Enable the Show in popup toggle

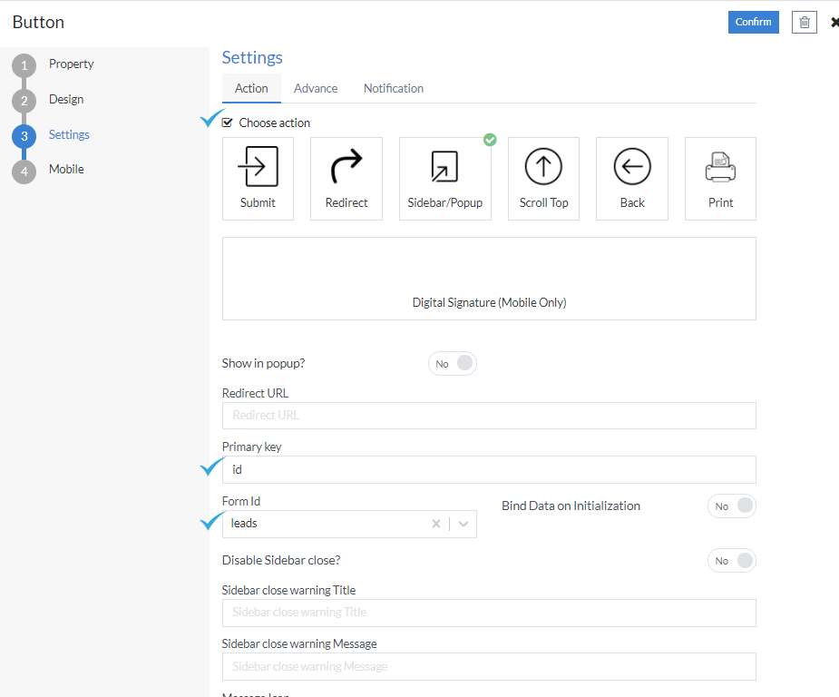(x=452, y=363)
